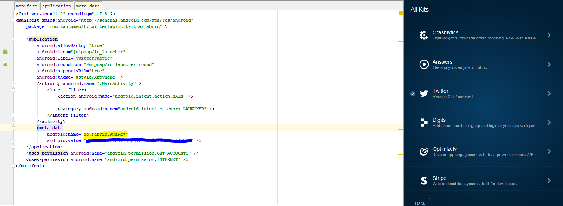
Task: Select the Twitter kit title
Action: [440, 91]
